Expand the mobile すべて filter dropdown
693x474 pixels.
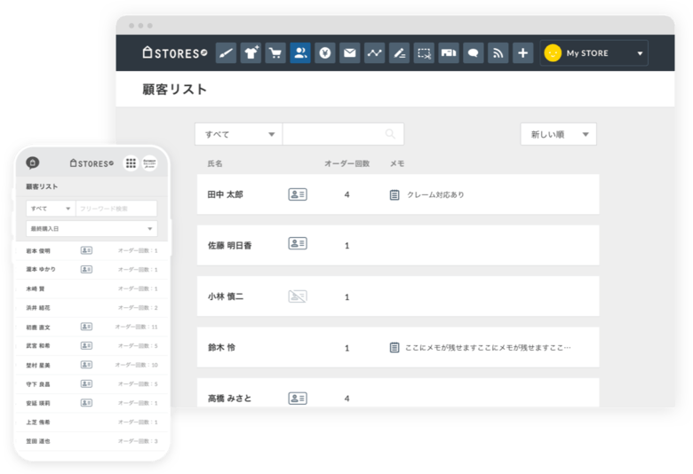[x=51, y=209]
